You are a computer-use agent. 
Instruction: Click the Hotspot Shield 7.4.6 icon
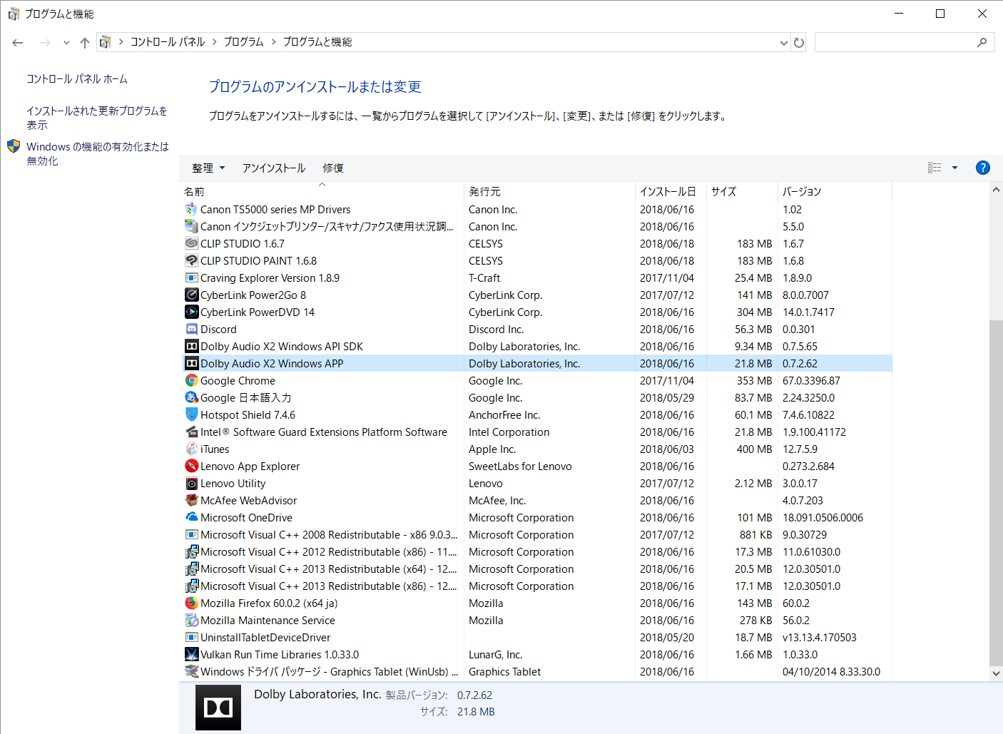(x=191, y=414)
